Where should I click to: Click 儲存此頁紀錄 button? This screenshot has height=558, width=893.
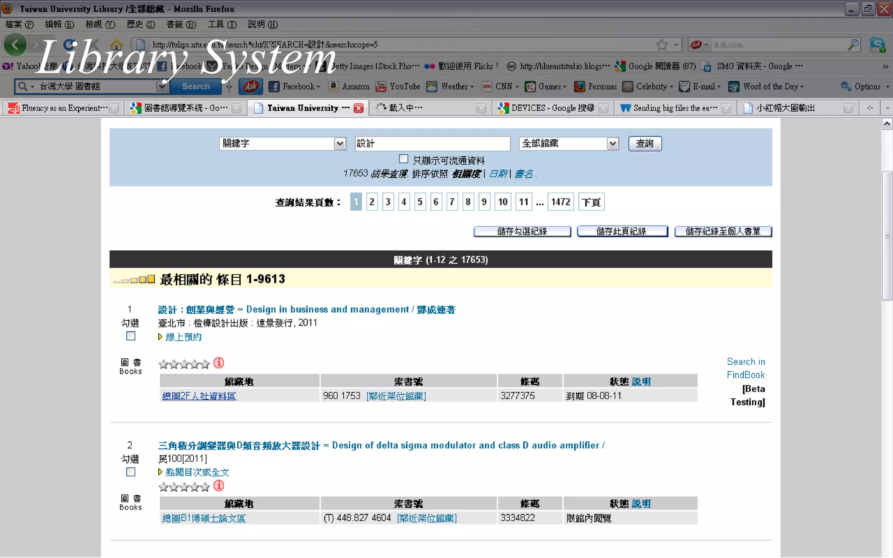click(x=622, y=231)
